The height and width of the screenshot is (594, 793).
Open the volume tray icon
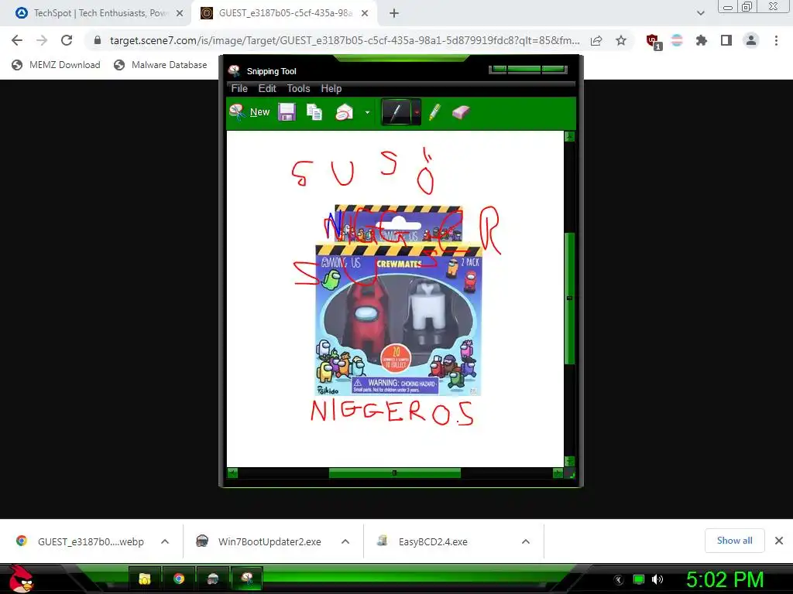click(657, 579)
